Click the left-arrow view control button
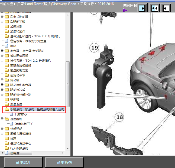 [166, 8]
